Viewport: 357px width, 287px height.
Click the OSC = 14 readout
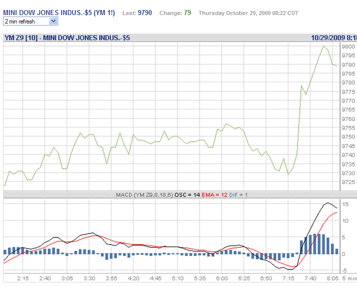click(x=187, y=195)
